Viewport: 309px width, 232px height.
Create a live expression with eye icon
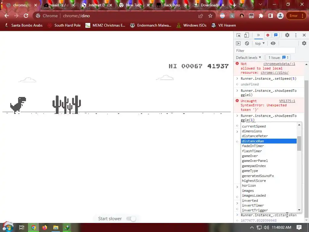click(x=273, y=43)
